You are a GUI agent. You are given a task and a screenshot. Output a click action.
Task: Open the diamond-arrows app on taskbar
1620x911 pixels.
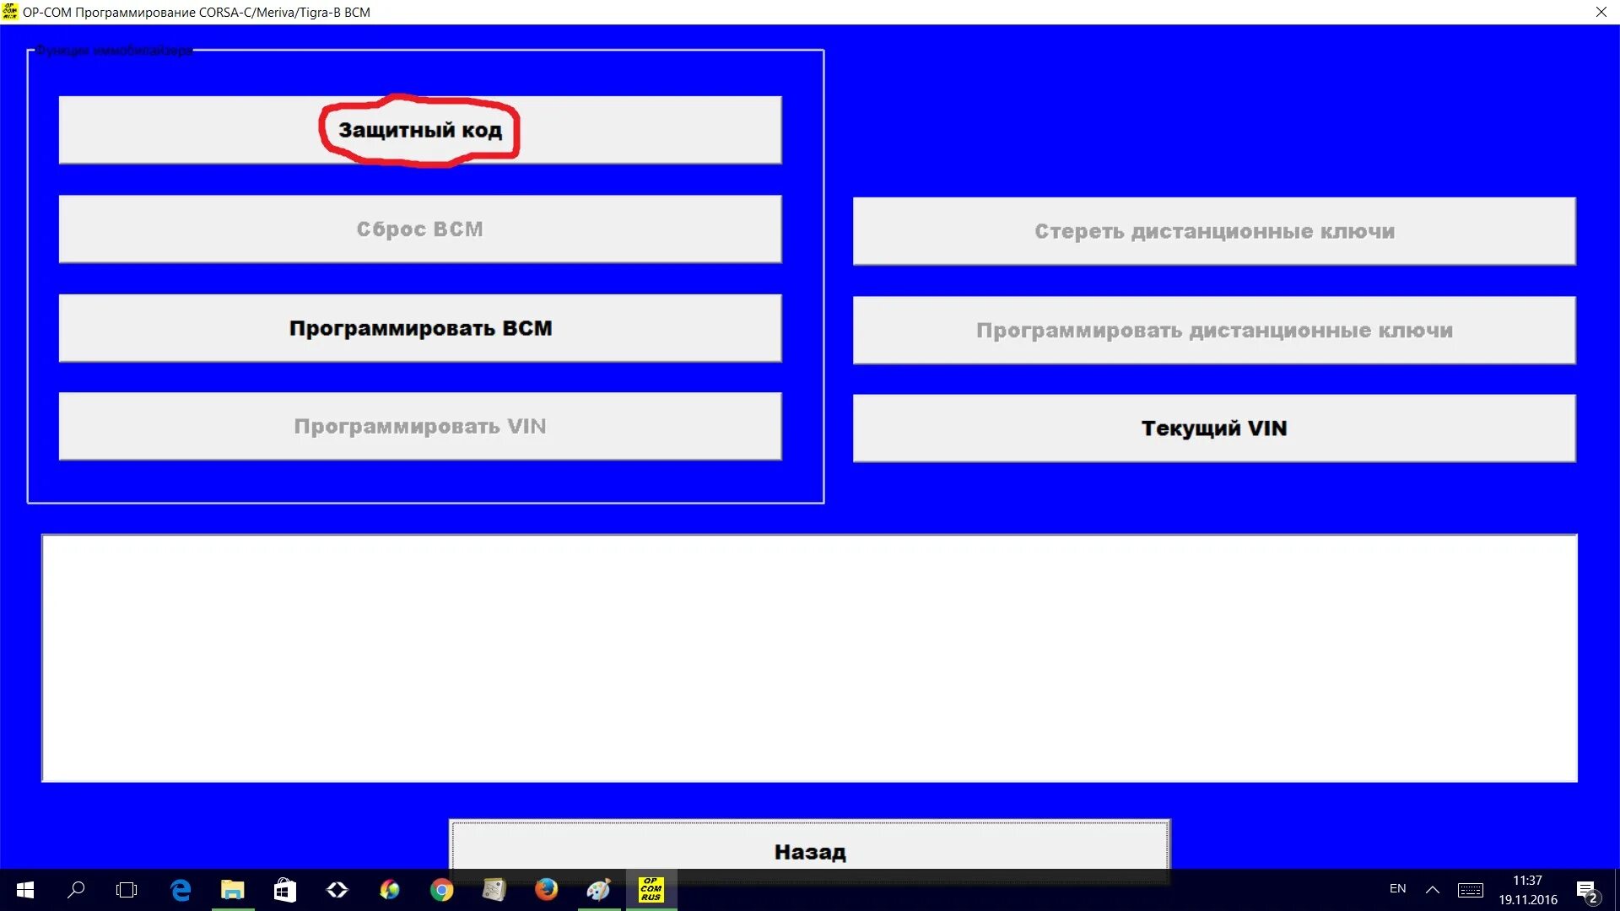pos(337,890)
